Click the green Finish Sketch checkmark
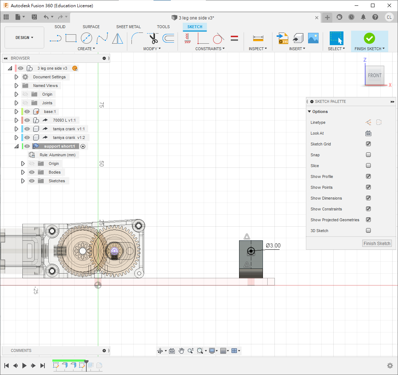Screen dimensions: 398x375 coord(369,38)
